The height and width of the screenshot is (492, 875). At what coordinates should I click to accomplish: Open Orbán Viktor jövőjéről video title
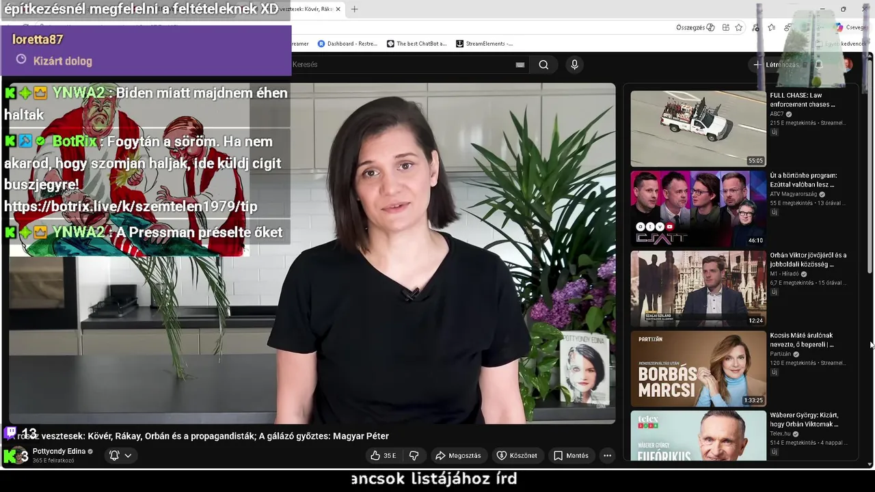pos(808,260)
